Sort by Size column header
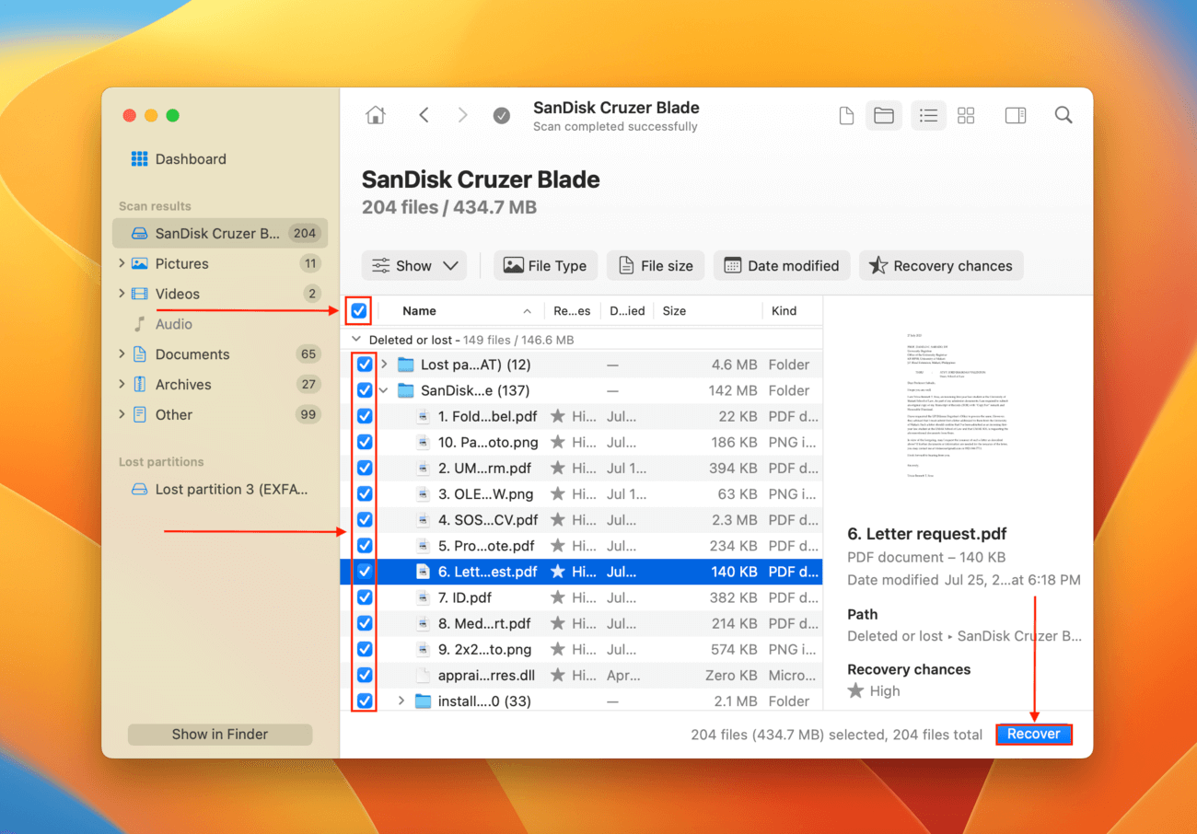The width and height of the screenshot is (1197, 834). 674,311
